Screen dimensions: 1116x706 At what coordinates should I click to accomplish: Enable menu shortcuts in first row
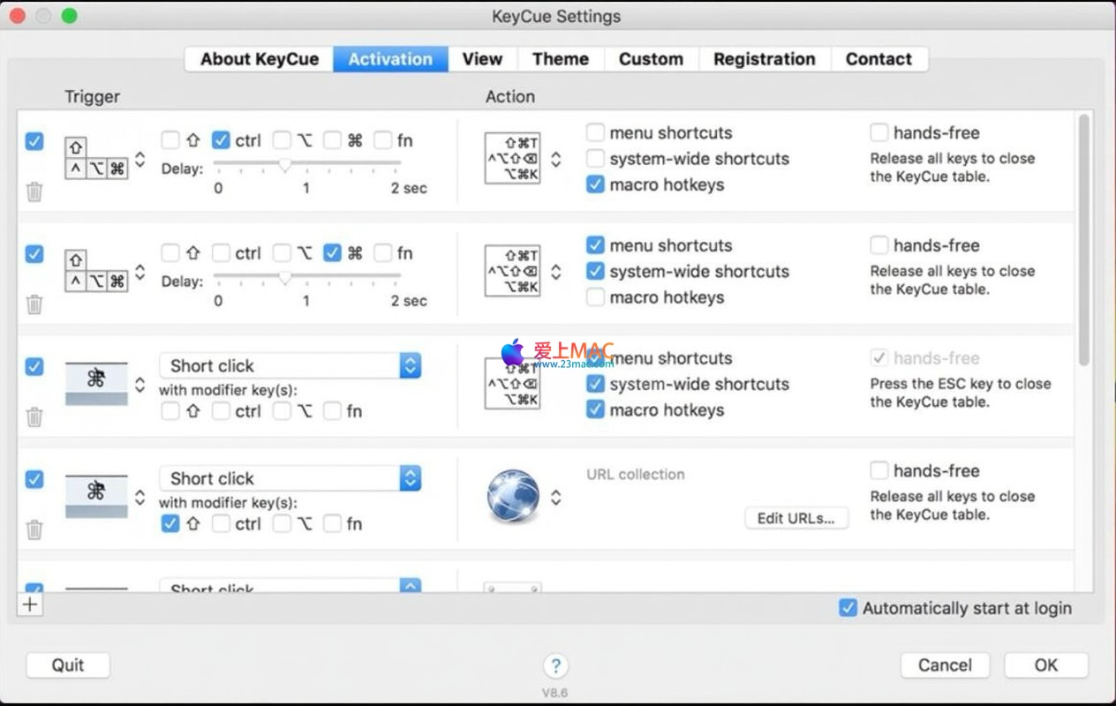coord(596,133)
